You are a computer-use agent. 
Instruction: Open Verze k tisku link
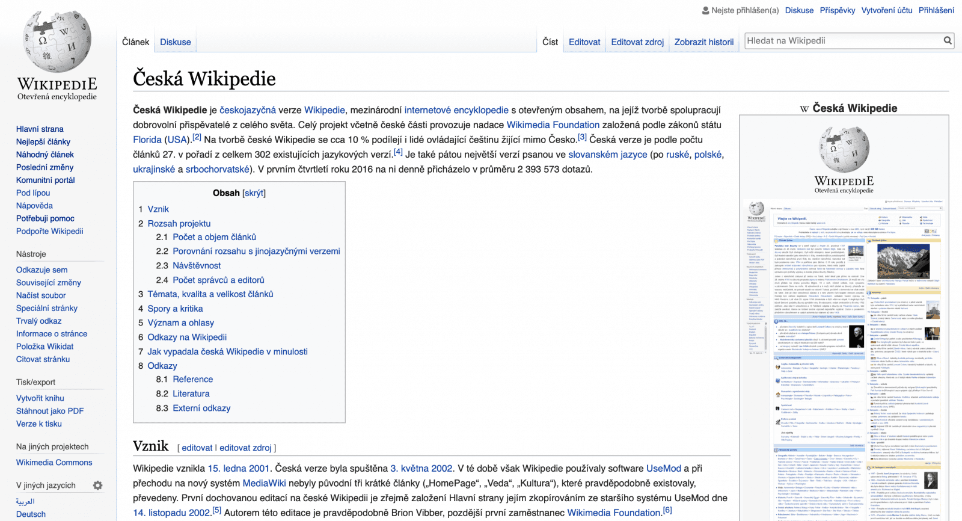pyautogui.click(x=39, y=424)
